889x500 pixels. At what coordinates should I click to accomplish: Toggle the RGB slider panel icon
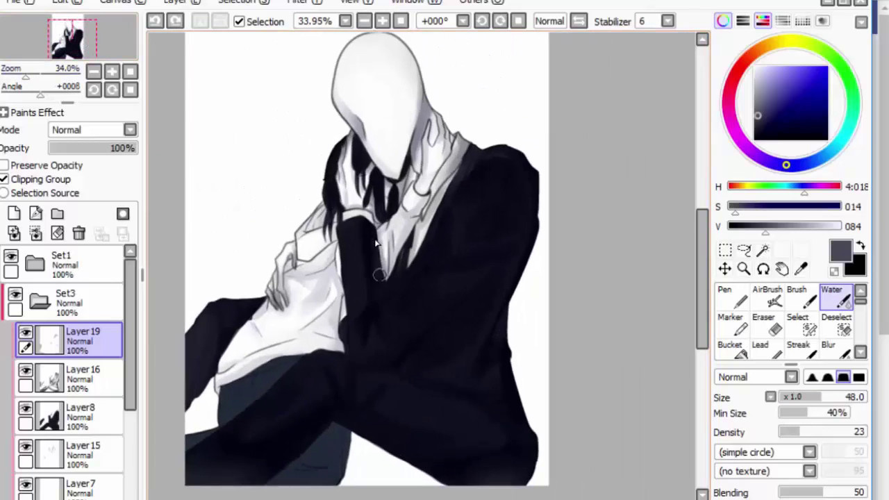coord(742,21)
